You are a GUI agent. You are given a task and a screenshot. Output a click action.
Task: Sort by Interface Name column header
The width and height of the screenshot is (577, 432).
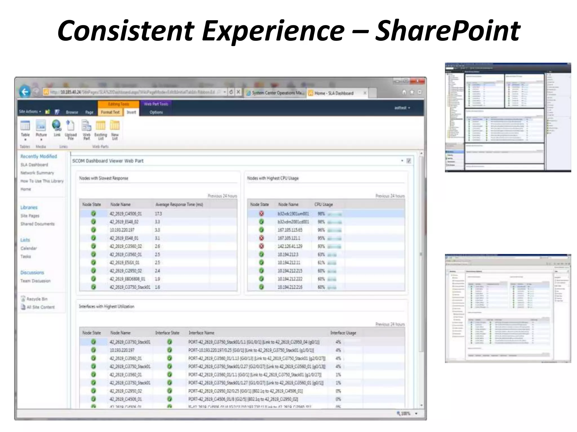[x=201, y=333]
